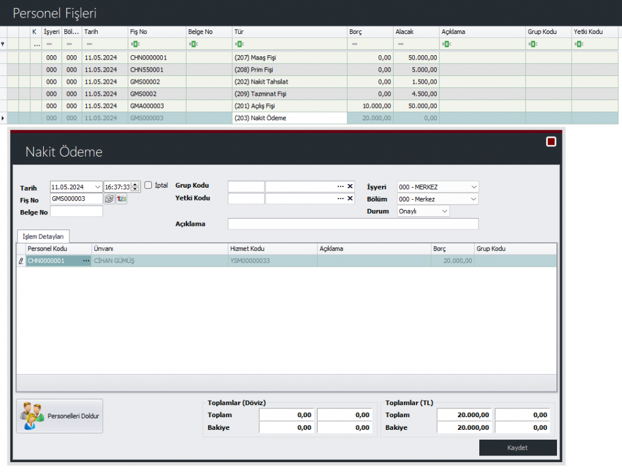Open Yetki Kodu lookup via ellipsis
Viewport: 622px width, 473px height.
pos(341,199)
